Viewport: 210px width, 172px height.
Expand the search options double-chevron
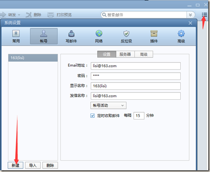[x=190, y=15]
